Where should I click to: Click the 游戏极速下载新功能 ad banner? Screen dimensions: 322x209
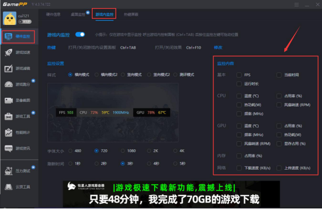click(x=171, y=194)
